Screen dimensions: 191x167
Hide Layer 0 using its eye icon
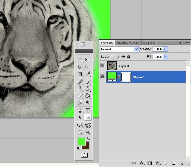coord(103,66)
